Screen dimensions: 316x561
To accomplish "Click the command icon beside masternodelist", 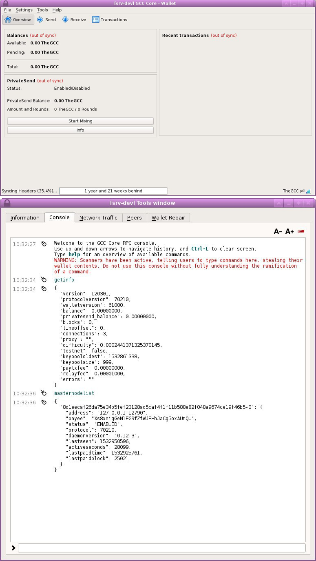I will coord(44,393).
